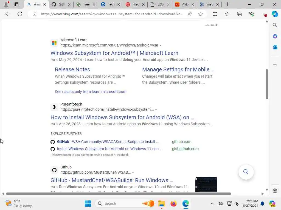Viewport: 281px width, 210px height.
Task: Switch to the AliExpress tab
Action: click(182, 4)
